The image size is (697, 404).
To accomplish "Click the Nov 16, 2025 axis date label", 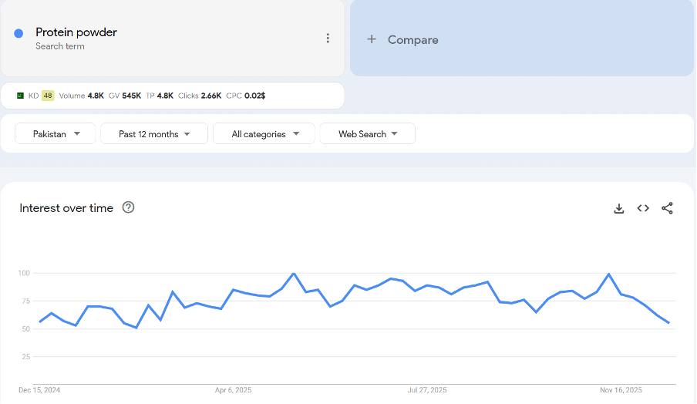I will (621, 390).
